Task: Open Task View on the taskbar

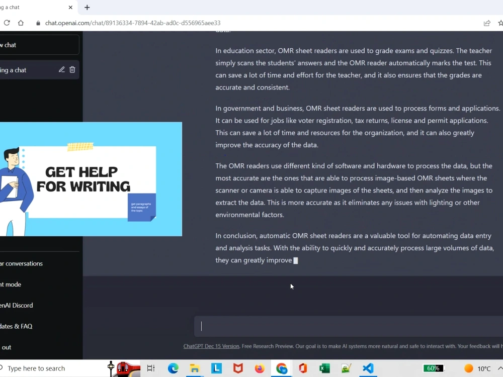Action: (x=151, y=368)
